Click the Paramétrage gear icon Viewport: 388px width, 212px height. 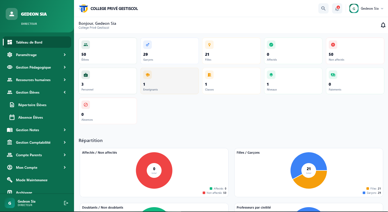coord(10,55)
